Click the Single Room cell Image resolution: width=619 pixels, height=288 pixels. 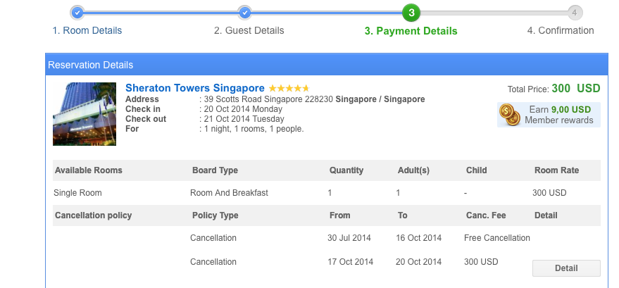click(77, 193)
